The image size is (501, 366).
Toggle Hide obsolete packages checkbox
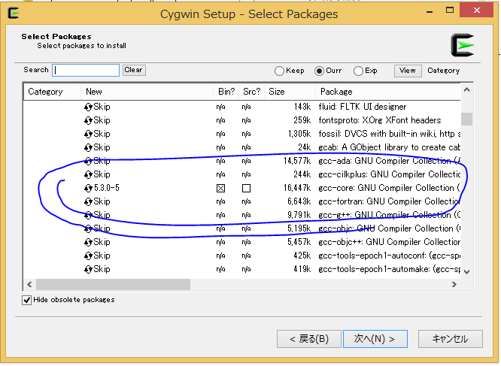pos(27,300)
